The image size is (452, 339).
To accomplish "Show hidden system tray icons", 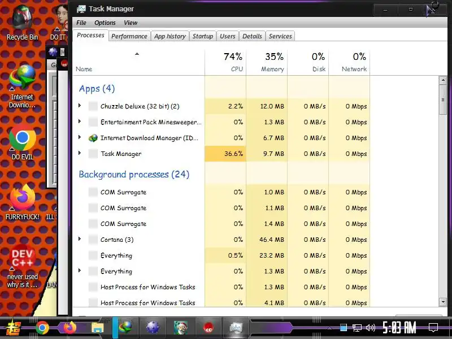I will (x=330, y=328).
